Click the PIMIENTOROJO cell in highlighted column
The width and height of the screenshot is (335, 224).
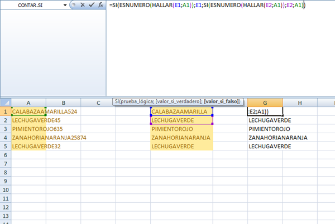coord(181,129)
